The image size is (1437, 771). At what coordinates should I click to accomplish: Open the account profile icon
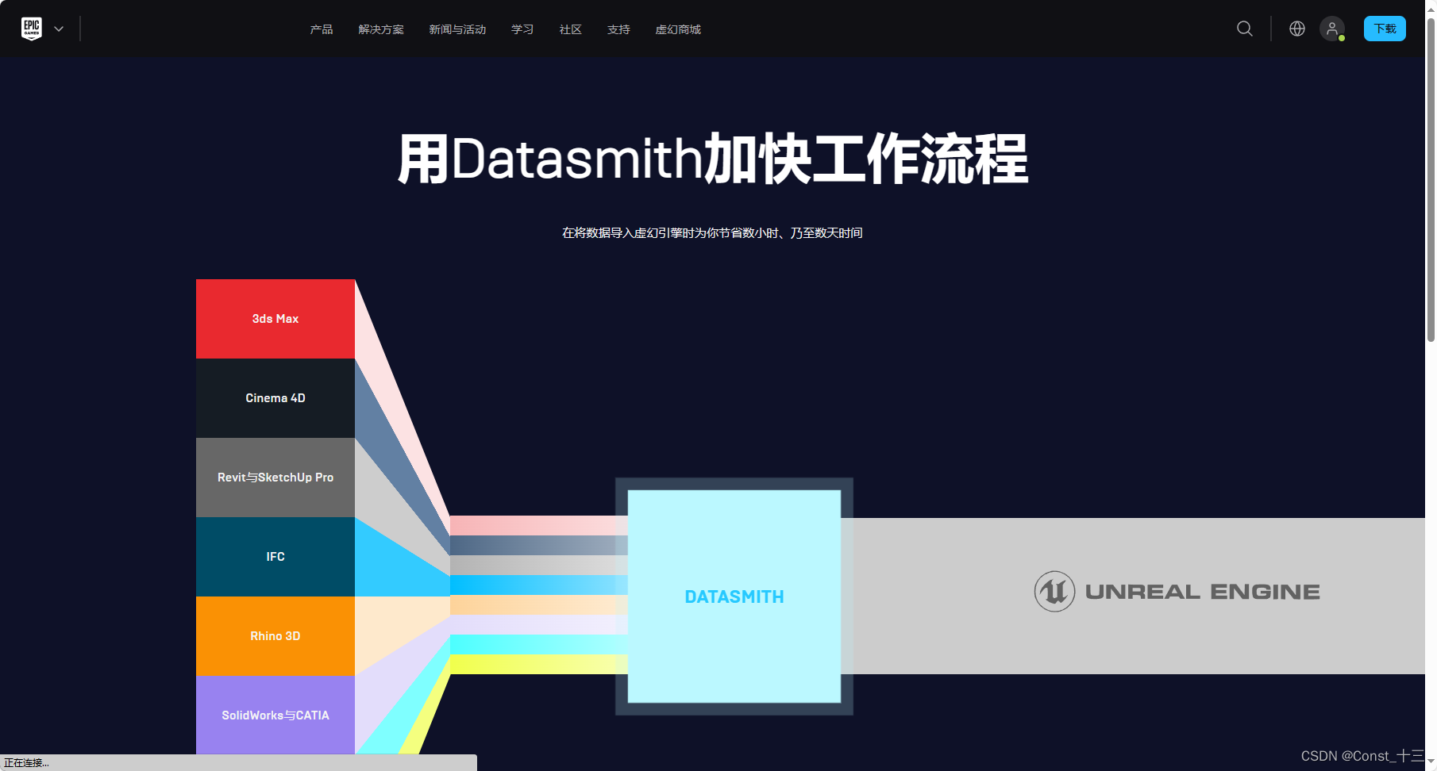click(x=1332, y=29)
